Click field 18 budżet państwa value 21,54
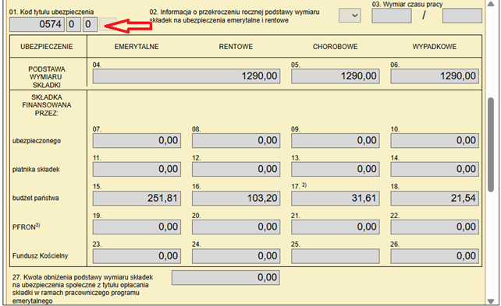Image resolution: width=501 pixels, height=306 pixels. coord(435,199)
